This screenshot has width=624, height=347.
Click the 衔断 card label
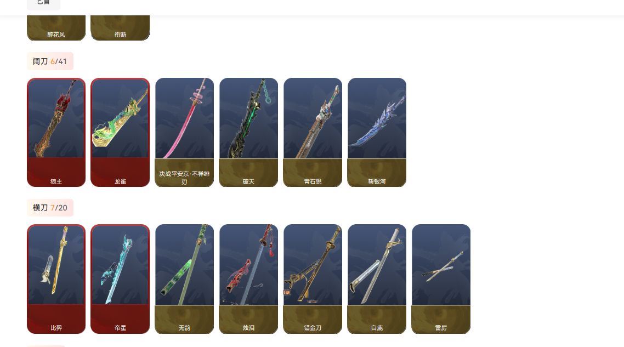point(120,35)
